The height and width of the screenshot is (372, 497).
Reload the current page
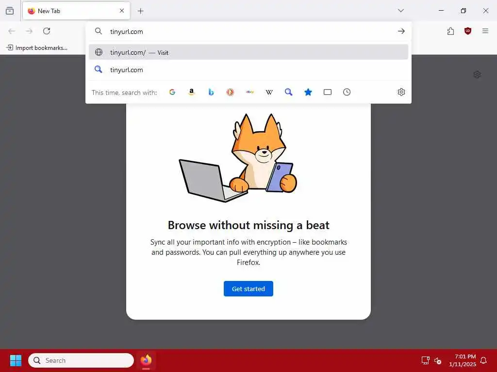point(47,31)
